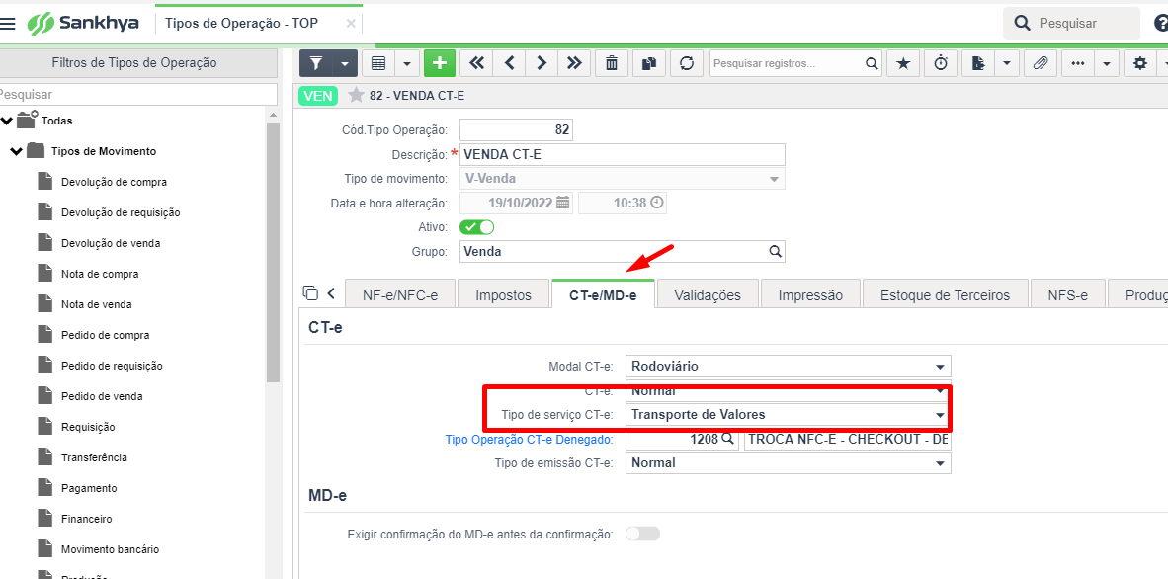Click the paperclip attachment icon
This screenshot has width=1168, height=579.
pyautogui.click(x=1040, y=63)
